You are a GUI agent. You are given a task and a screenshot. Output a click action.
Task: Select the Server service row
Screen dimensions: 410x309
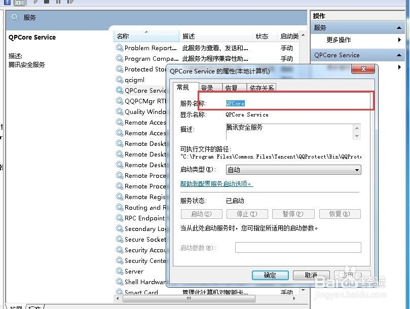click(x=134, y=272)
